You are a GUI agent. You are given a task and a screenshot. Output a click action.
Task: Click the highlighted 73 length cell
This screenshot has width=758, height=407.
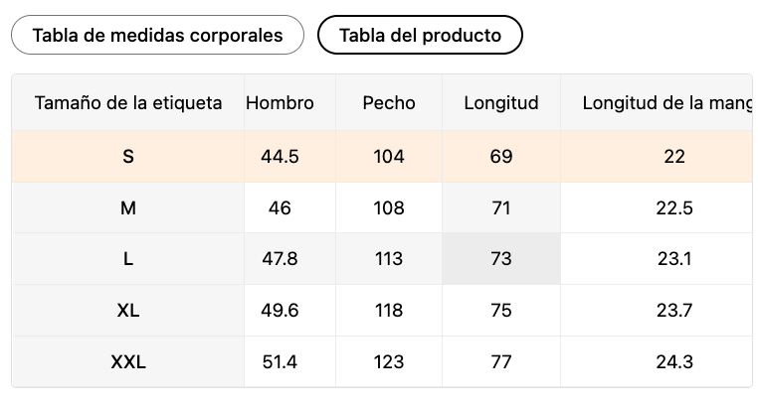pos(501,259)
